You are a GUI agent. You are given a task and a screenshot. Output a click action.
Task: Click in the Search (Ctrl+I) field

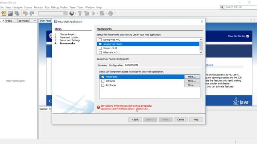pyautogui.click(x=241, y=7)
